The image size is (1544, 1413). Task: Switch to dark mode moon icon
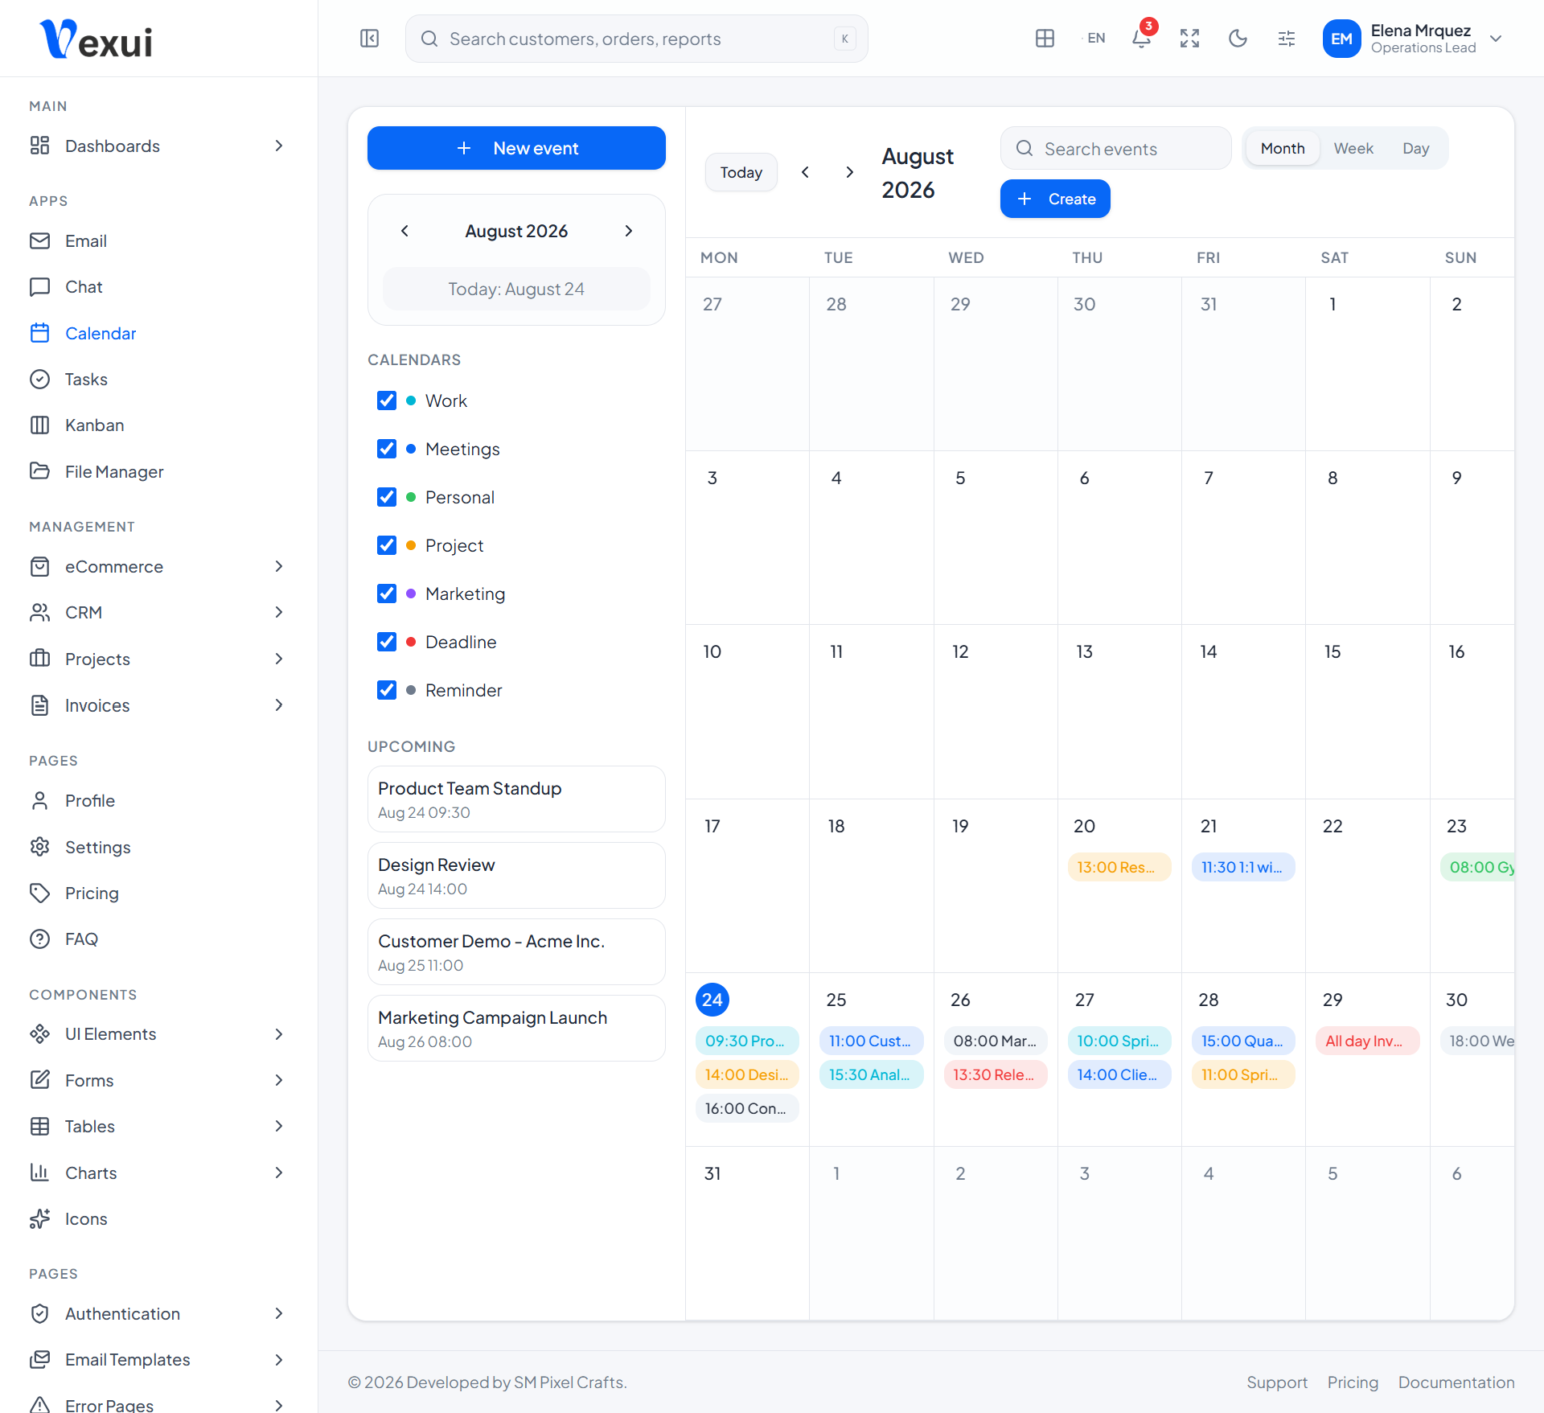(x=1238, y=39)
